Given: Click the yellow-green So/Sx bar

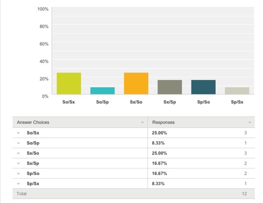Looking at the screenshot, I should (69, 83).
